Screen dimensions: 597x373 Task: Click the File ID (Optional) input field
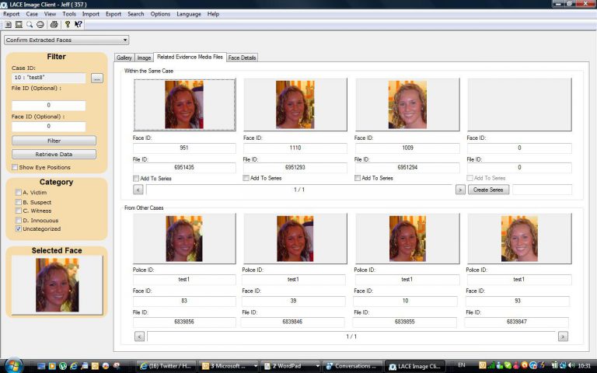(x=49, y=105)
